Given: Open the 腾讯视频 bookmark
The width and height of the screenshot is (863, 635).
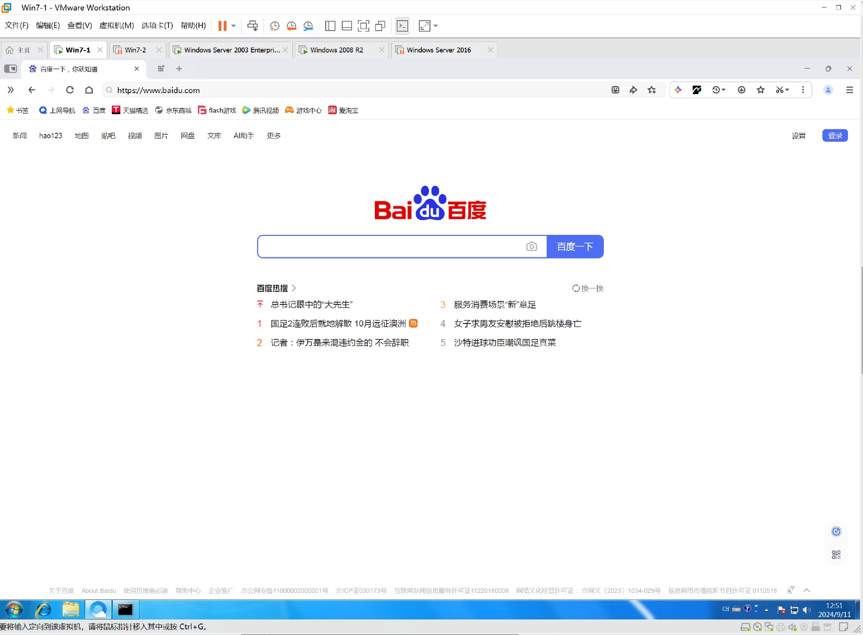Looking at the screenshot, I should click(261, 110).
